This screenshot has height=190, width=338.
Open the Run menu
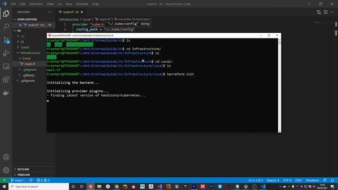(x=69, y=4)
